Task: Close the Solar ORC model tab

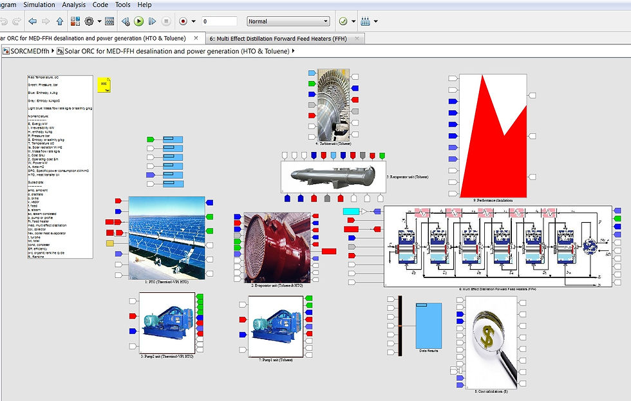Action: click(196, 38)
